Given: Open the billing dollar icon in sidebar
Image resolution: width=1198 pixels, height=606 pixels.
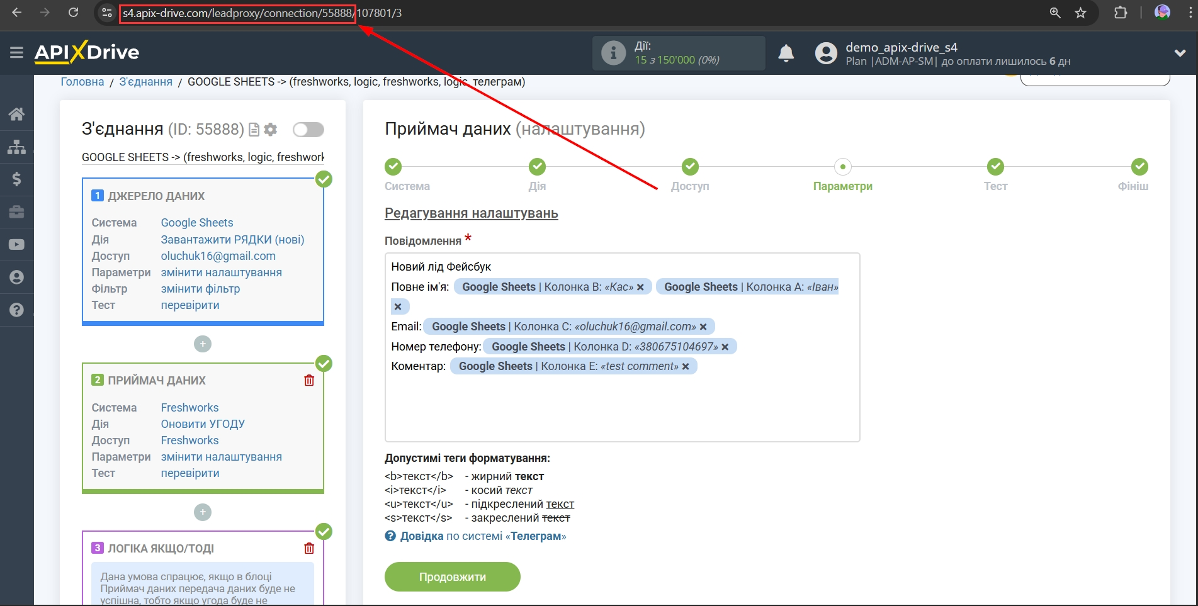Looking at the screenshot, I should 16,179.
